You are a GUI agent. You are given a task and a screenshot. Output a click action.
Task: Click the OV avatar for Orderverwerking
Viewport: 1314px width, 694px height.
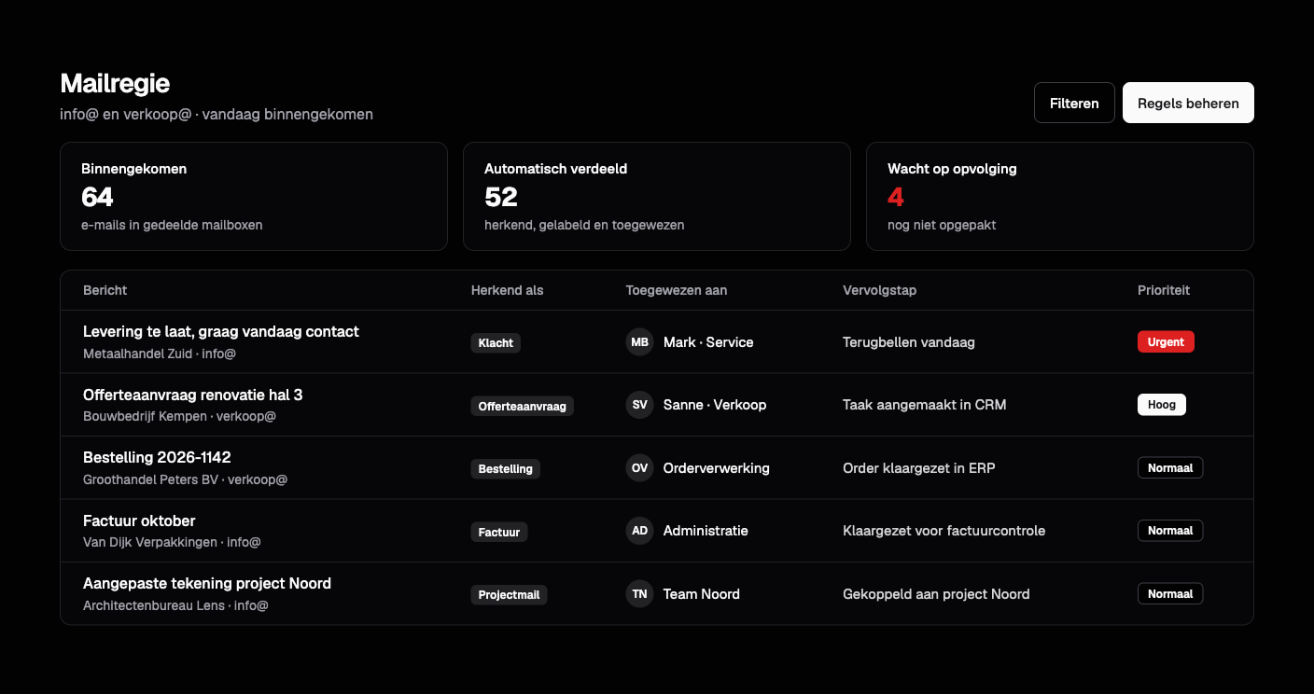coord(639,468)
